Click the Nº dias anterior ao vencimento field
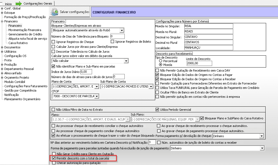 152,142
